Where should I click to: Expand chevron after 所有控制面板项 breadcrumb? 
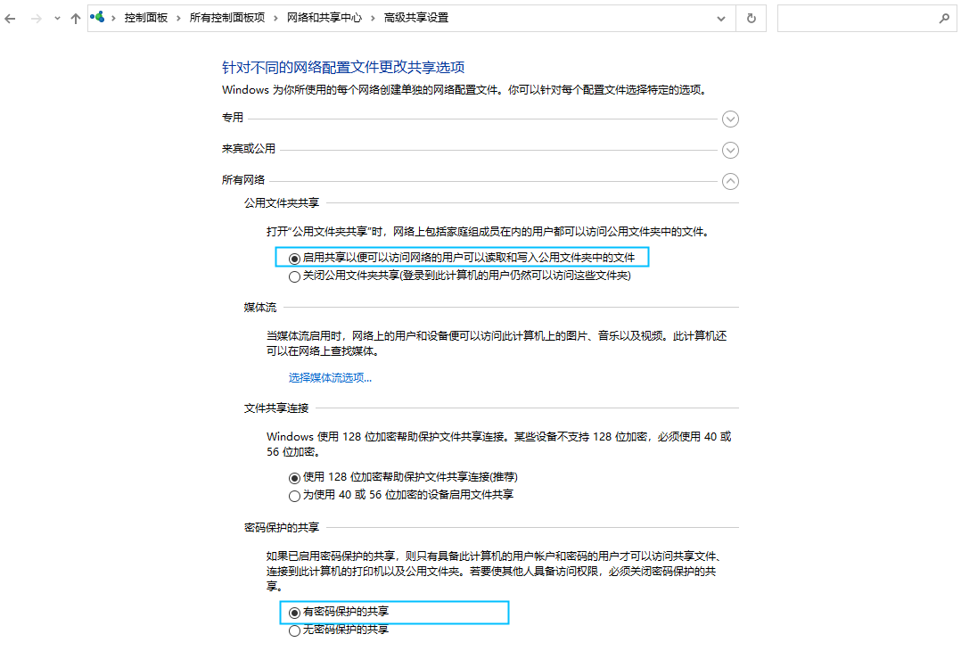coord(275,19)
